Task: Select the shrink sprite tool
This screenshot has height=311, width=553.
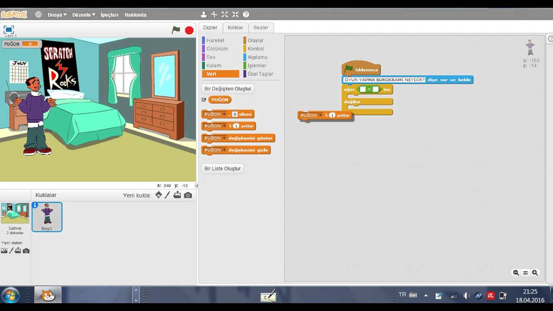Action: click(235, 15)
